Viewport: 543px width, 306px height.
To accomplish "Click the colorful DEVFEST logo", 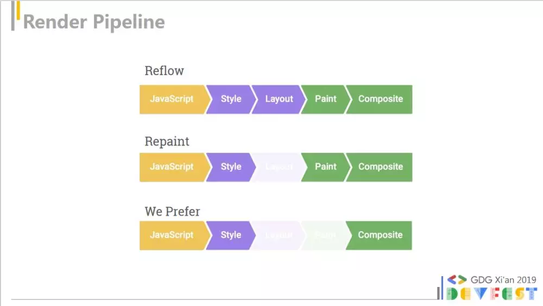I will [492, 293].
